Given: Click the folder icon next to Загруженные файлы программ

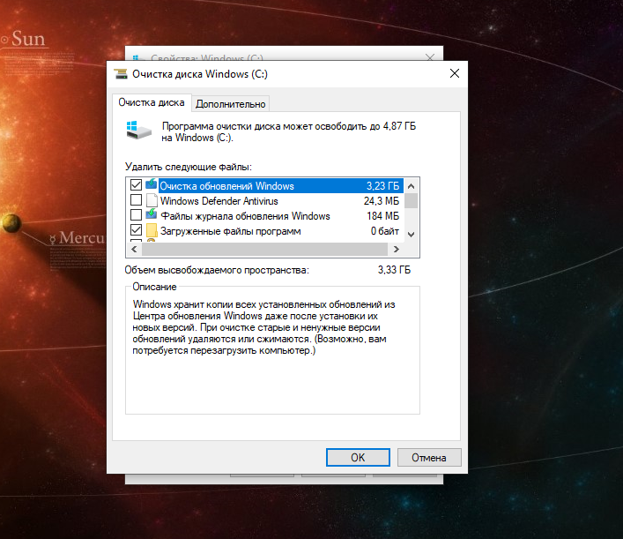Looking at the screenshot, I should pos(152,230).
